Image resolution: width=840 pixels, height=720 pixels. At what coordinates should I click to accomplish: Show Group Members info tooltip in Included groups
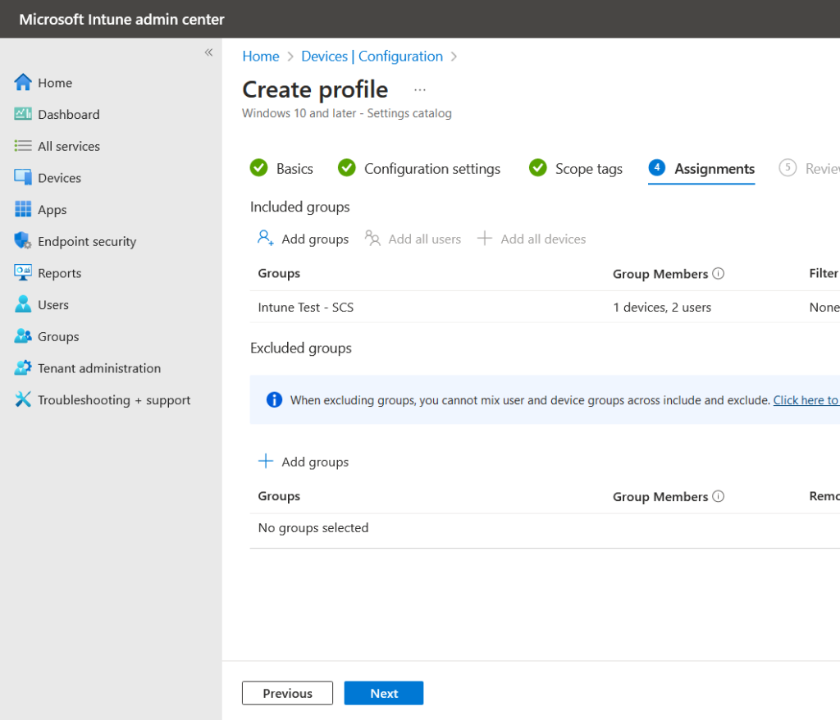pyautogui.click(x=719, y=274)
